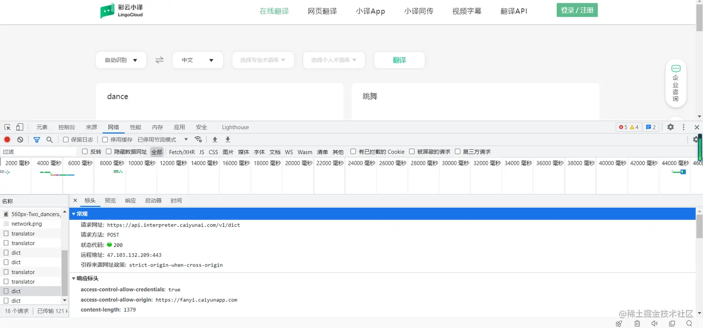Click the LingoCloud logo
Screen dimensions: 703x328
(x=122, y=11)
